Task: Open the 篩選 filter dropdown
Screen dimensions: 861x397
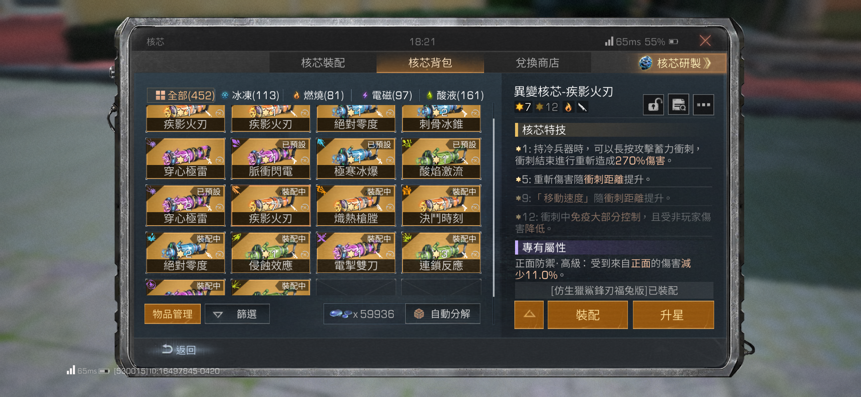Action: 237,314
